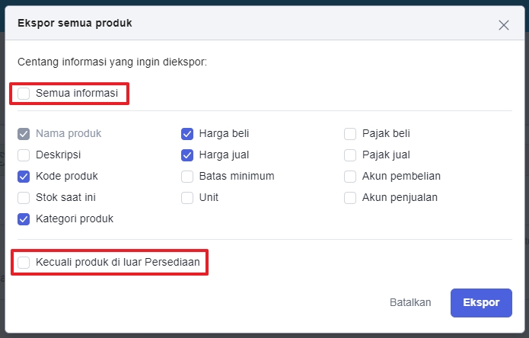Click the Harga jual label text

tap(224, 155)
